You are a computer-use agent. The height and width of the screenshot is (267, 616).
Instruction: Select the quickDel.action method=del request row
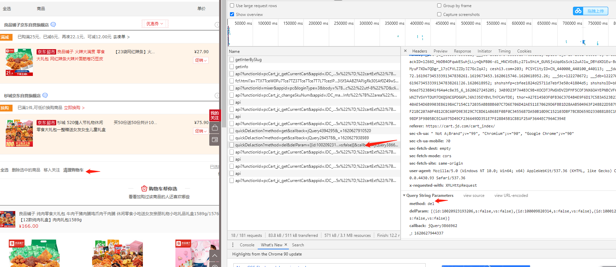click(314, 145)
